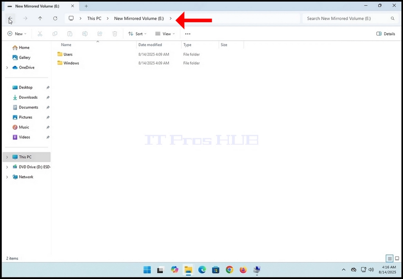Select Home in navigation pane
Screen dimensions: 403x279
[x=21, y=48]
